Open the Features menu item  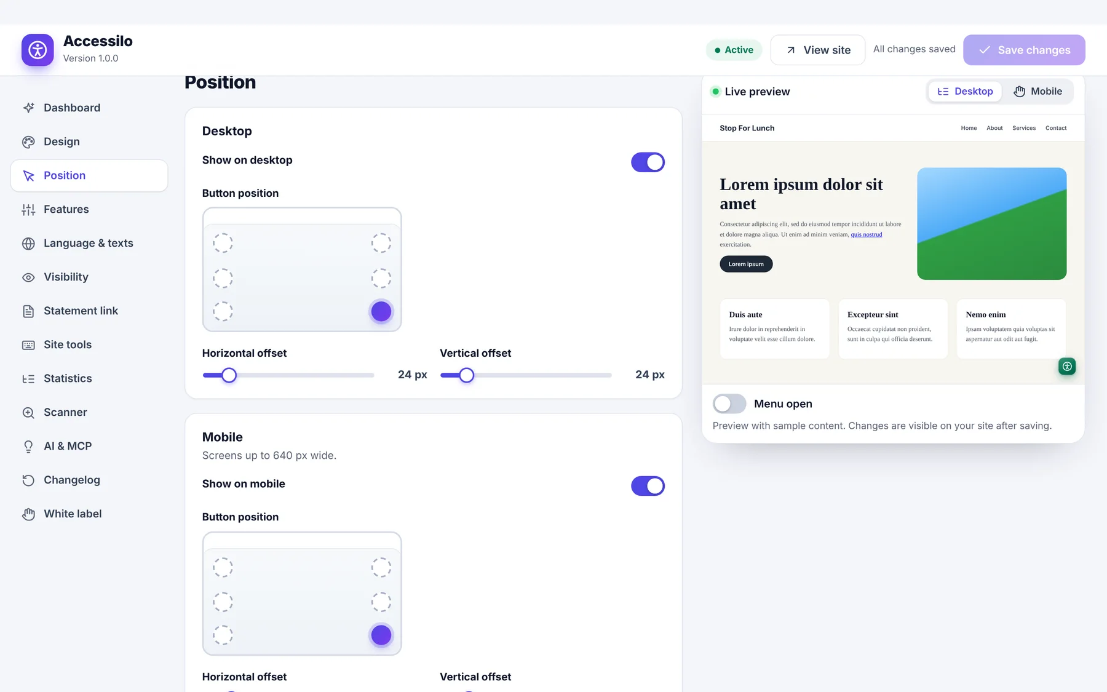coord(89,210)
